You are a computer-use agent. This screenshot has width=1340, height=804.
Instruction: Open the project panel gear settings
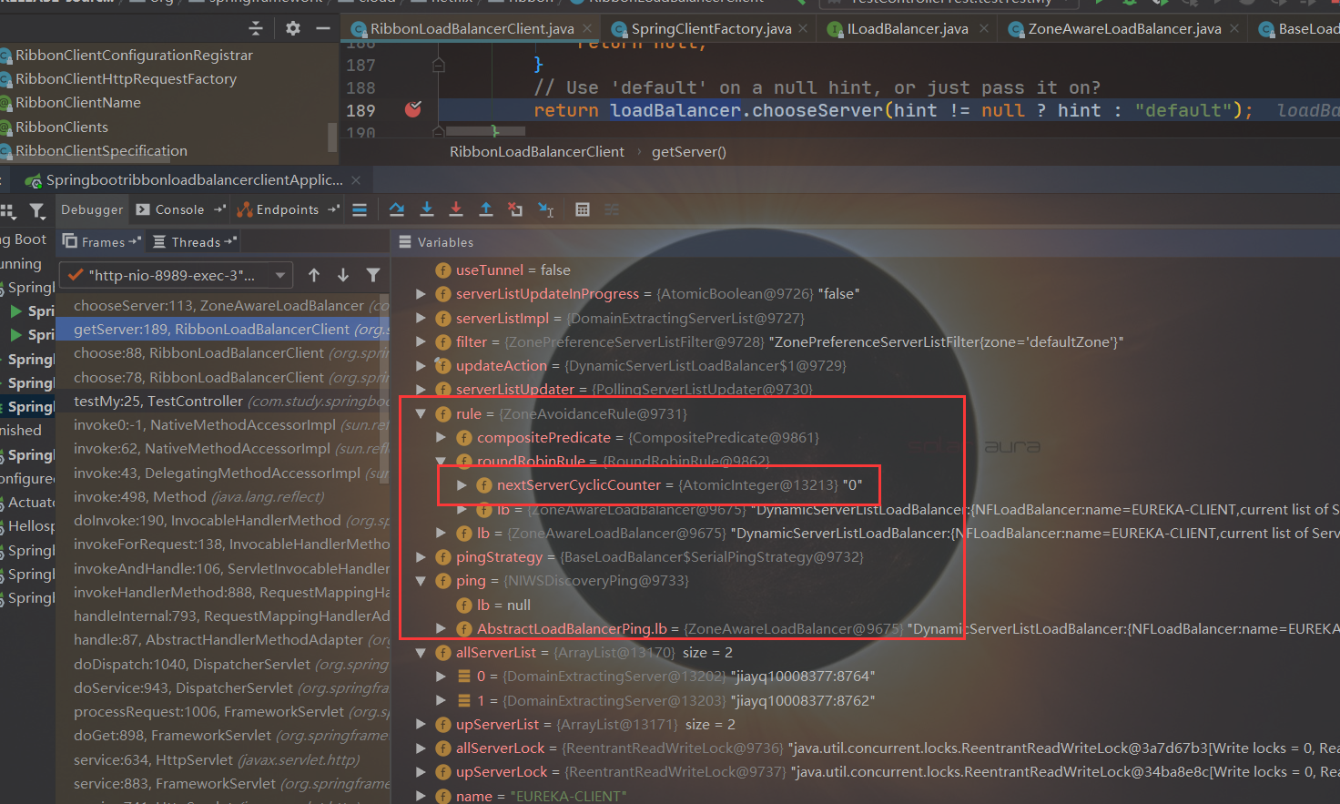click(293, 28)
